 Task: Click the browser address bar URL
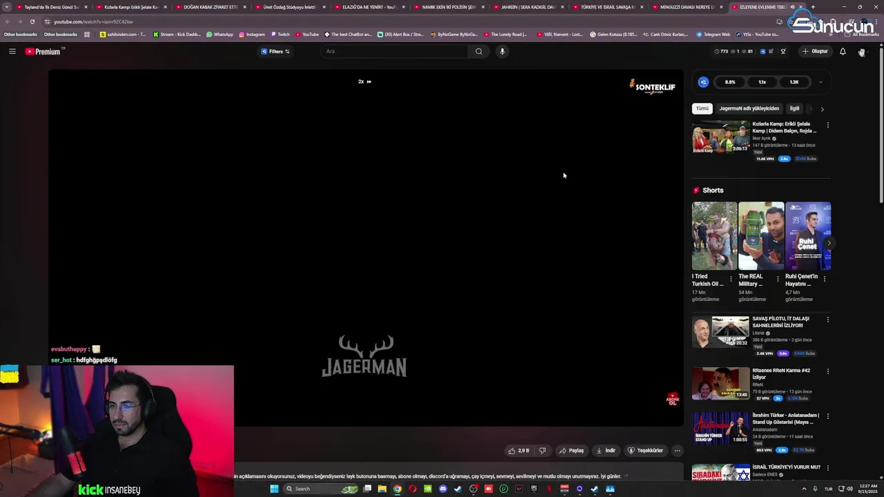93,21
